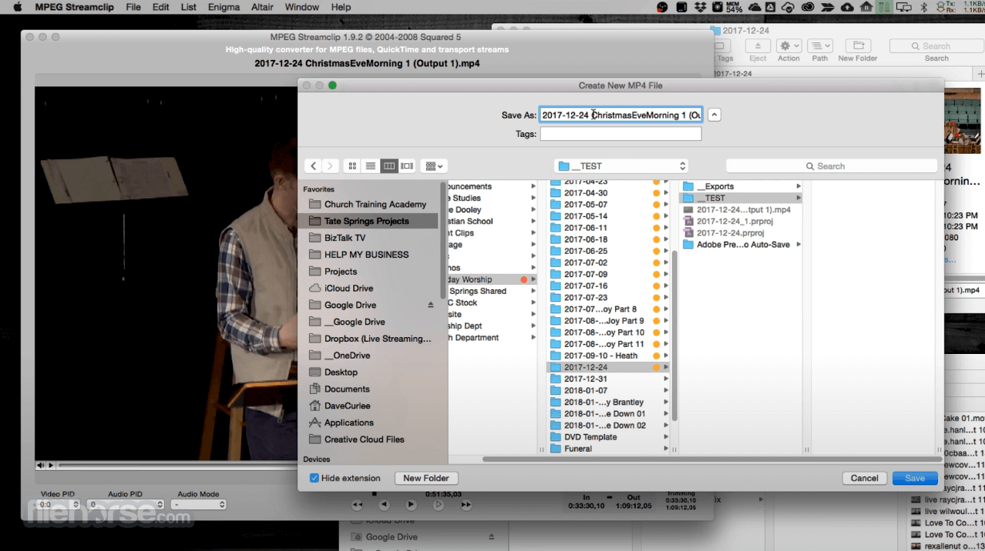985x551 pixels.
Task: Open Audio Mode dropdown
Action: point(199,505)
